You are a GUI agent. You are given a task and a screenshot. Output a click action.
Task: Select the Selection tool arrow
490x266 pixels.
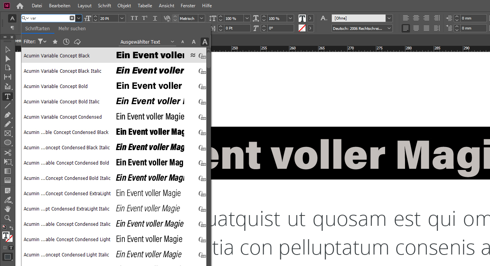[x=7, y=49]
